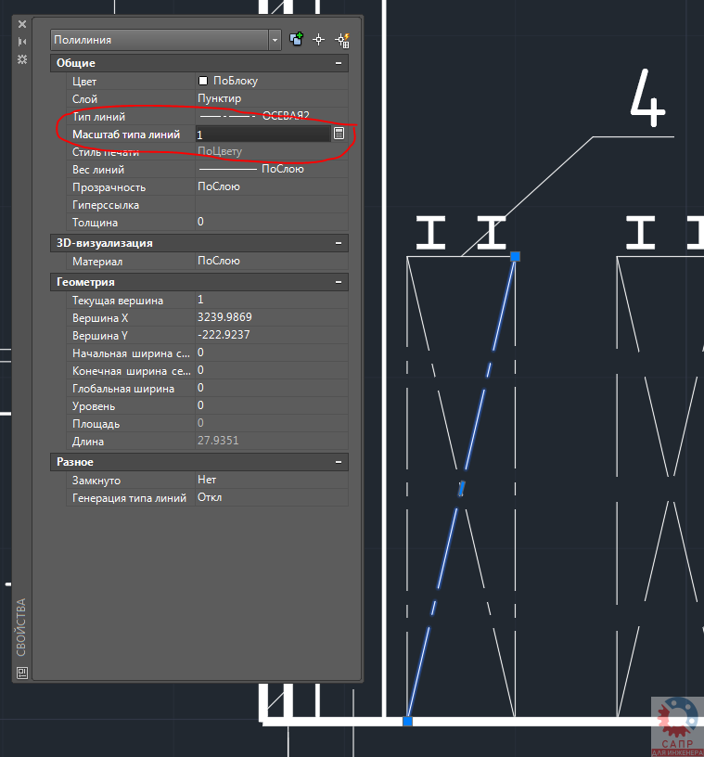This screenshot has width=704, height=757.
Task: Click the top blue grip of polyline
Action: 515,256
